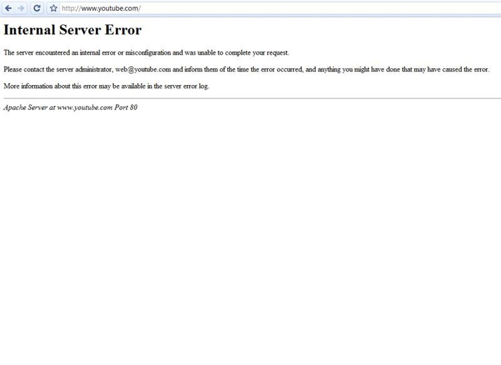Click the web@youtube.com email address
This screenshot has height=365, width=501.
143,70
